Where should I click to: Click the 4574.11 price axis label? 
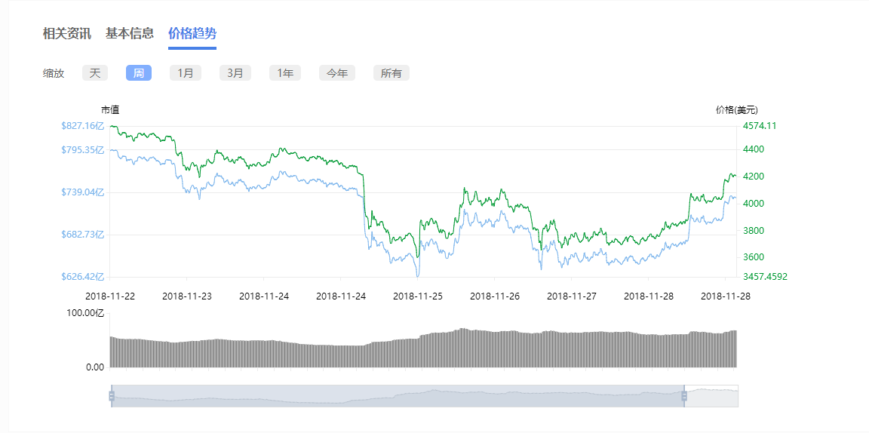click(760, 126)
